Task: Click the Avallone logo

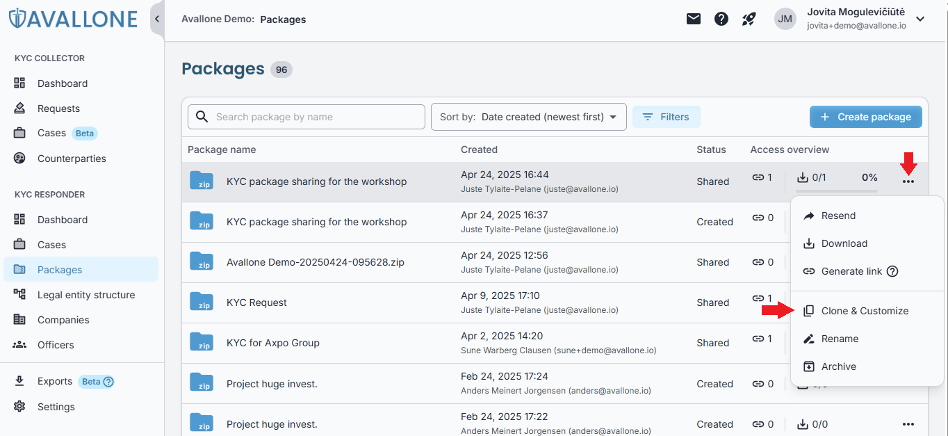Action: 73,19
